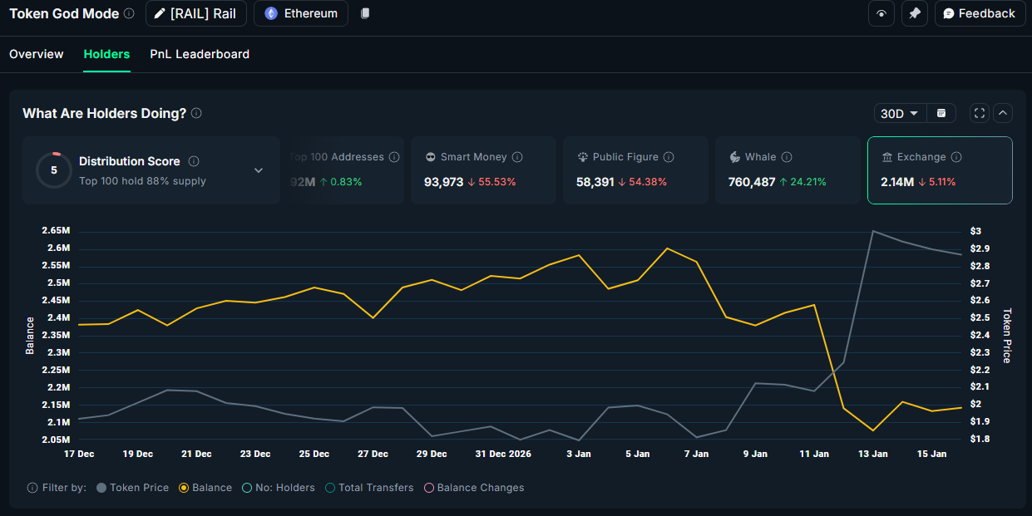
Task: Click the pin icon next to Feedback
Action: click(915, 13)
